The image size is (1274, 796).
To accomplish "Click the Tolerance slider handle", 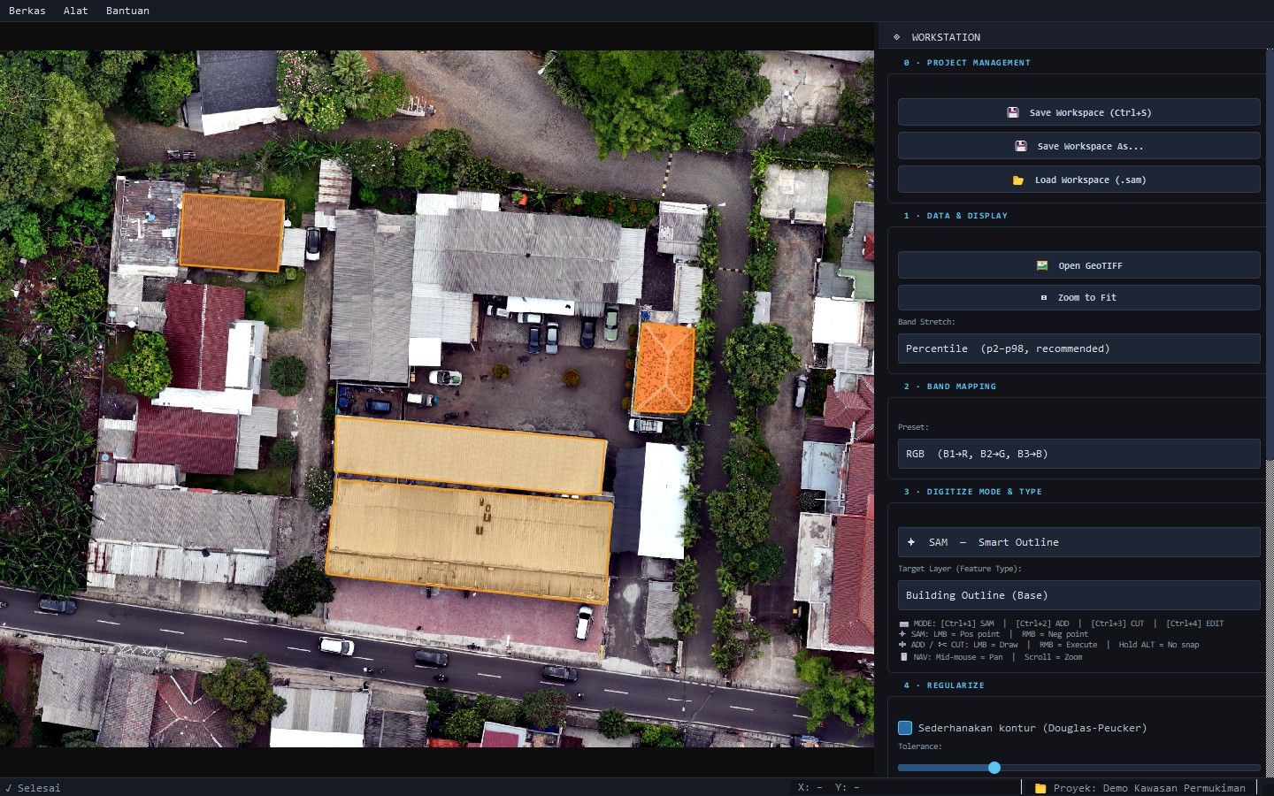I will (994, 768).
